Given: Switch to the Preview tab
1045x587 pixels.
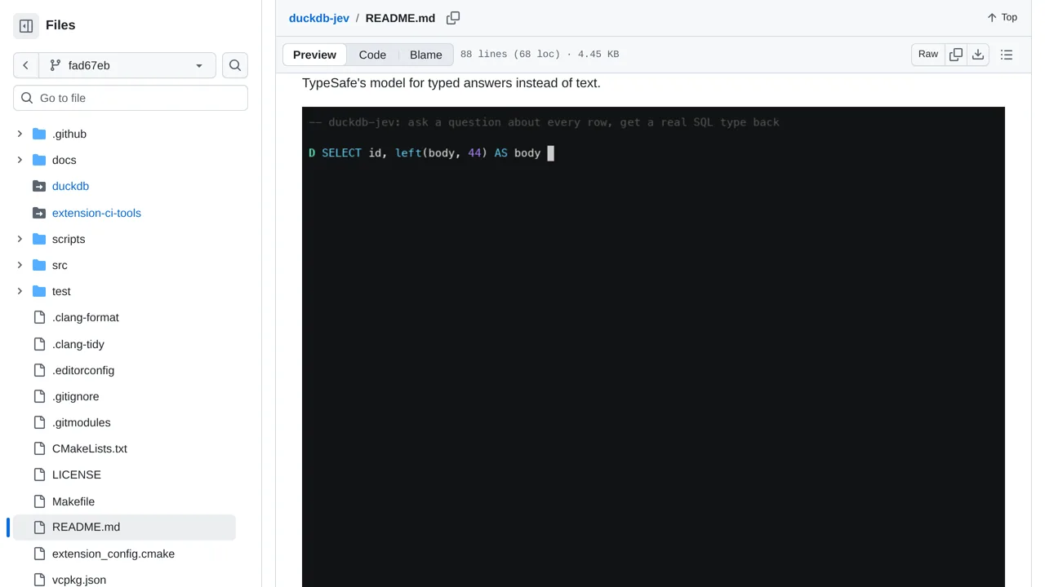Looking at the screenshot, I should pyautogui.click(x=314, y=55).
